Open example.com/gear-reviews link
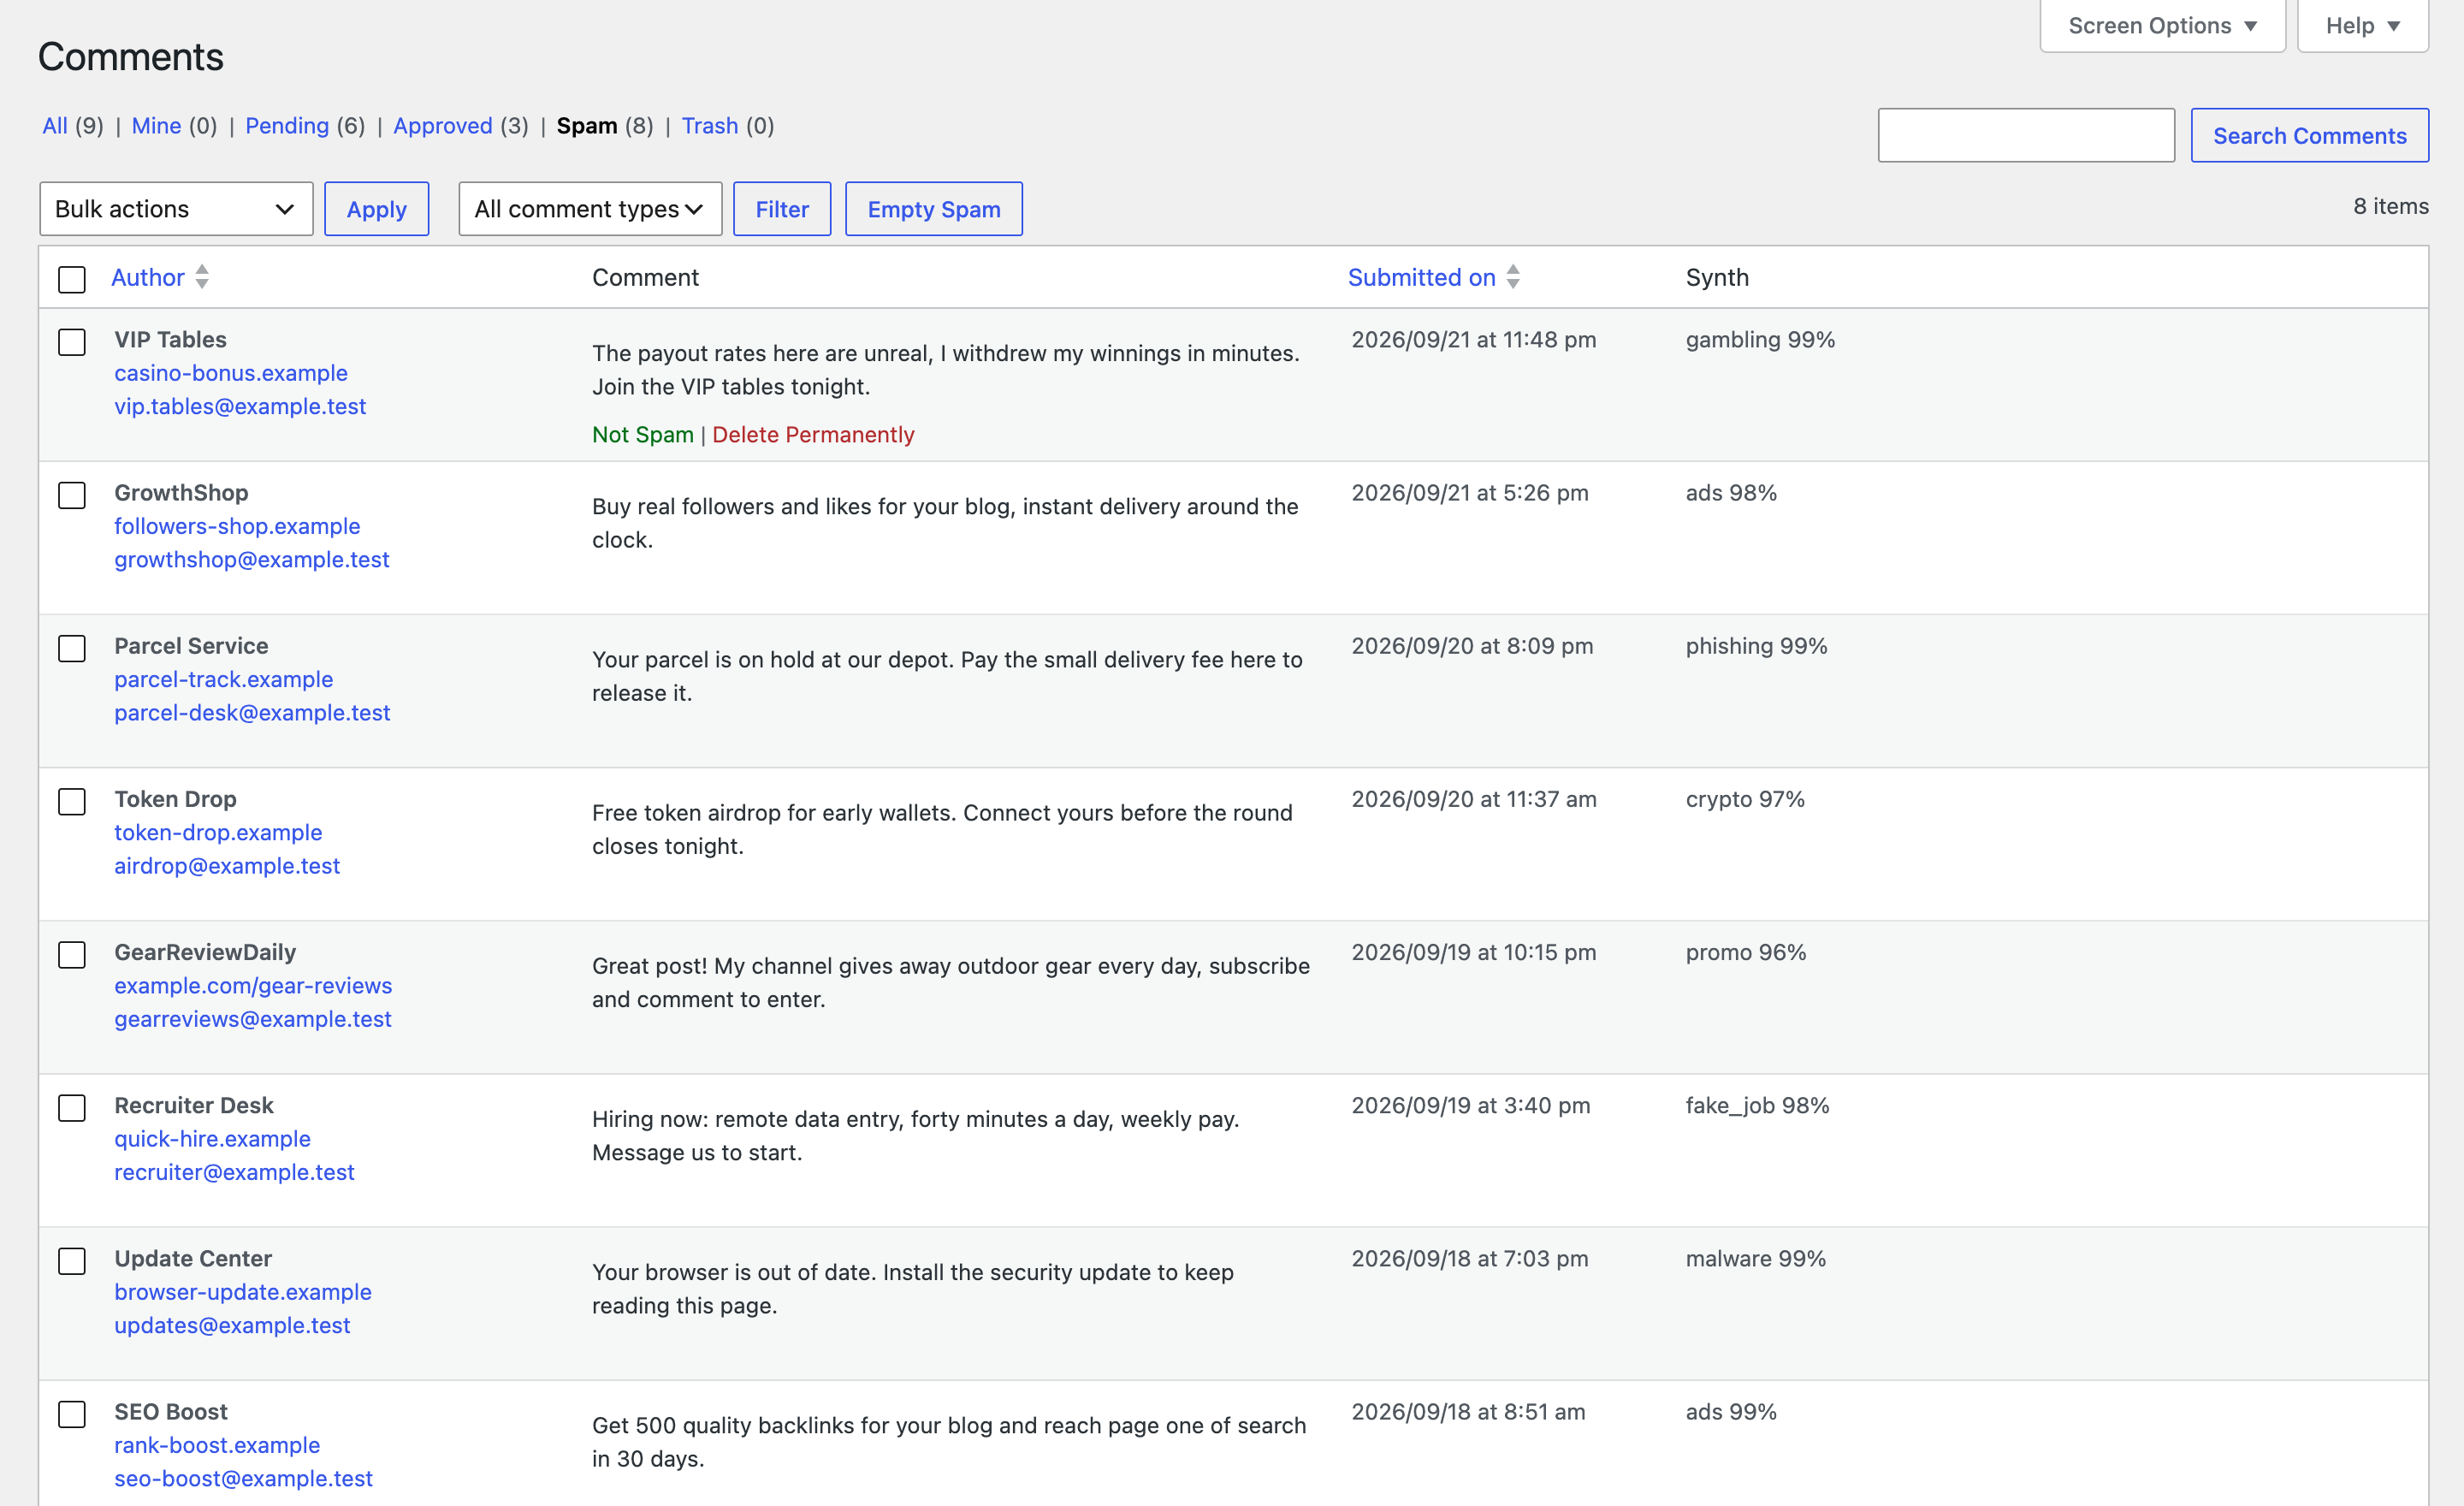Screen dimensions: 2464x1506 [x=253, y=986]
